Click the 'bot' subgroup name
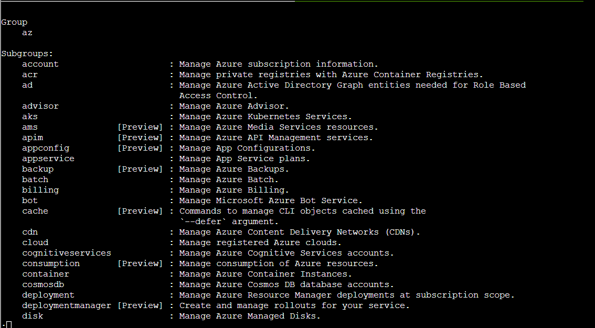This screenshot has height=328, width=595. (30, 200)
